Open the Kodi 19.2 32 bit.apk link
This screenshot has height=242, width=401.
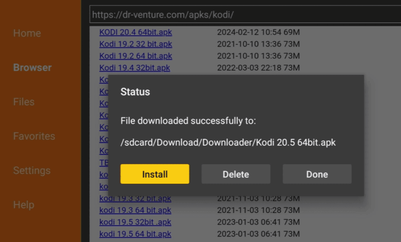[x=135, y=44]
